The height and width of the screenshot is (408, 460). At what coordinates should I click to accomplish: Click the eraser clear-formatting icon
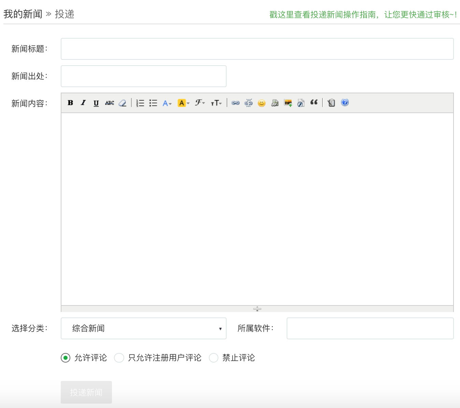pos(123,103)
